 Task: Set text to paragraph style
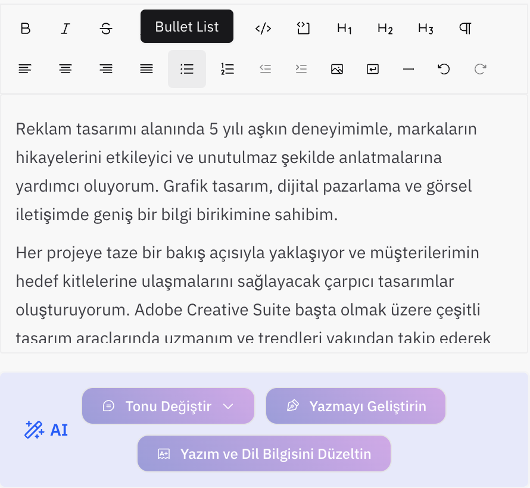tap(466, 28)
